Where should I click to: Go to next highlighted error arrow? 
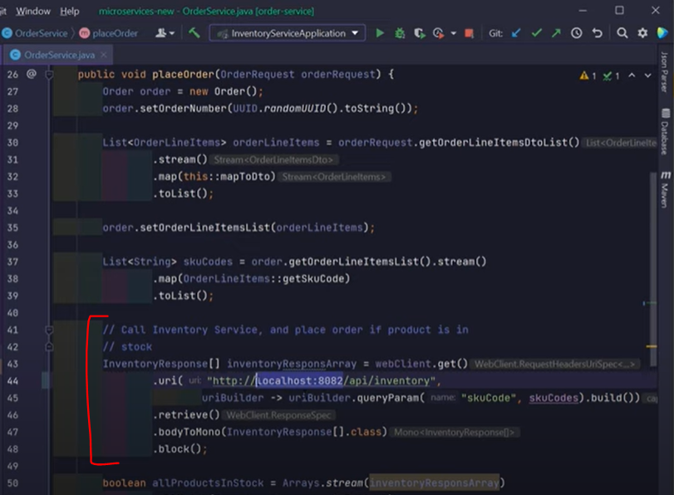coord(647,76)
